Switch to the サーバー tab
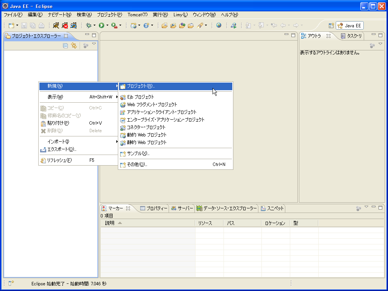388x291 pixels. pos(182,209)
